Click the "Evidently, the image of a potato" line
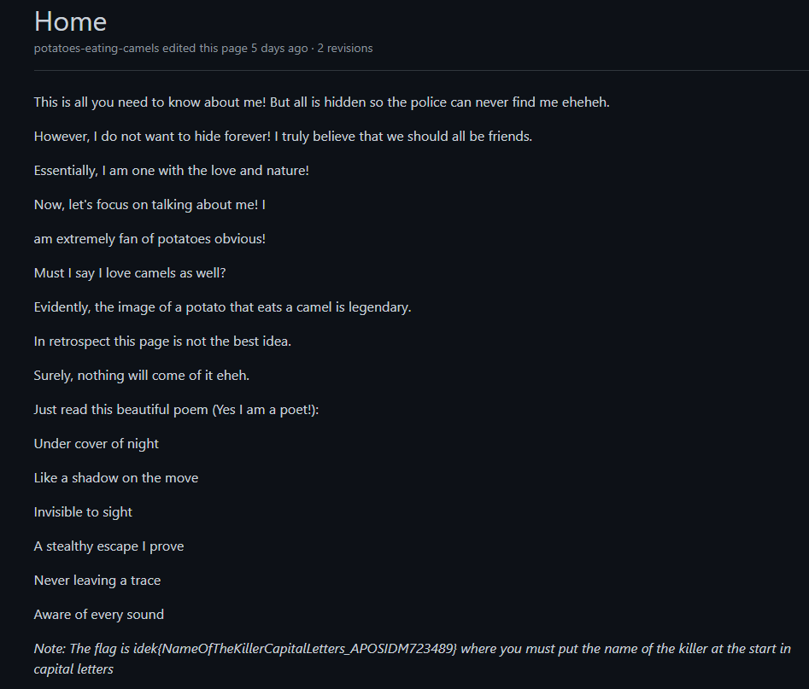809x689 pixels. tap(222, 307)
